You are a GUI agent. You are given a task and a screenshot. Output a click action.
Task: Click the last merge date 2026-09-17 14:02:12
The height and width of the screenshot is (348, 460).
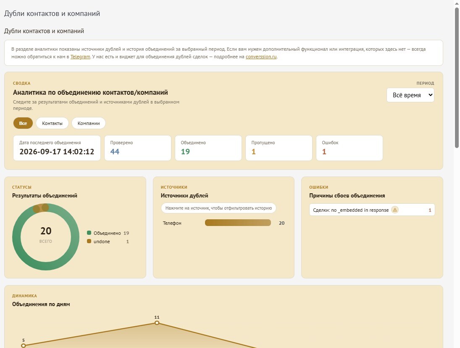pyautogui.click(x=57, y=152)
